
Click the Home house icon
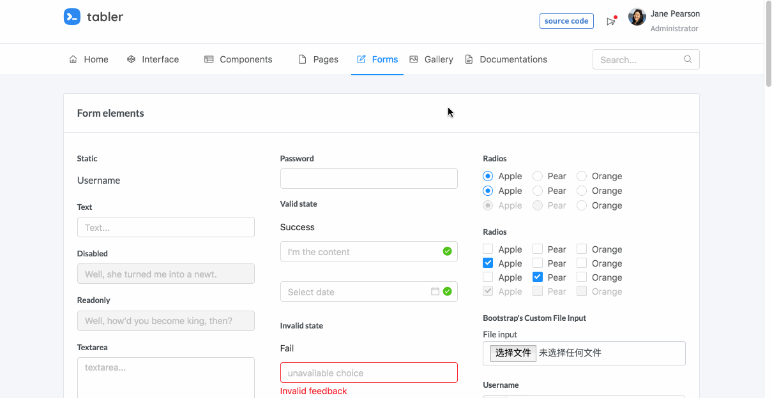pyautogui.click(x=73, y=59)
